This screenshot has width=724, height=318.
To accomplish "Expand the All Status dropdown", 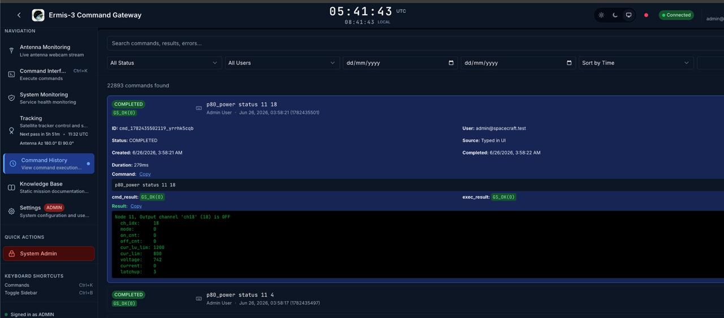I will click(164, 63).
